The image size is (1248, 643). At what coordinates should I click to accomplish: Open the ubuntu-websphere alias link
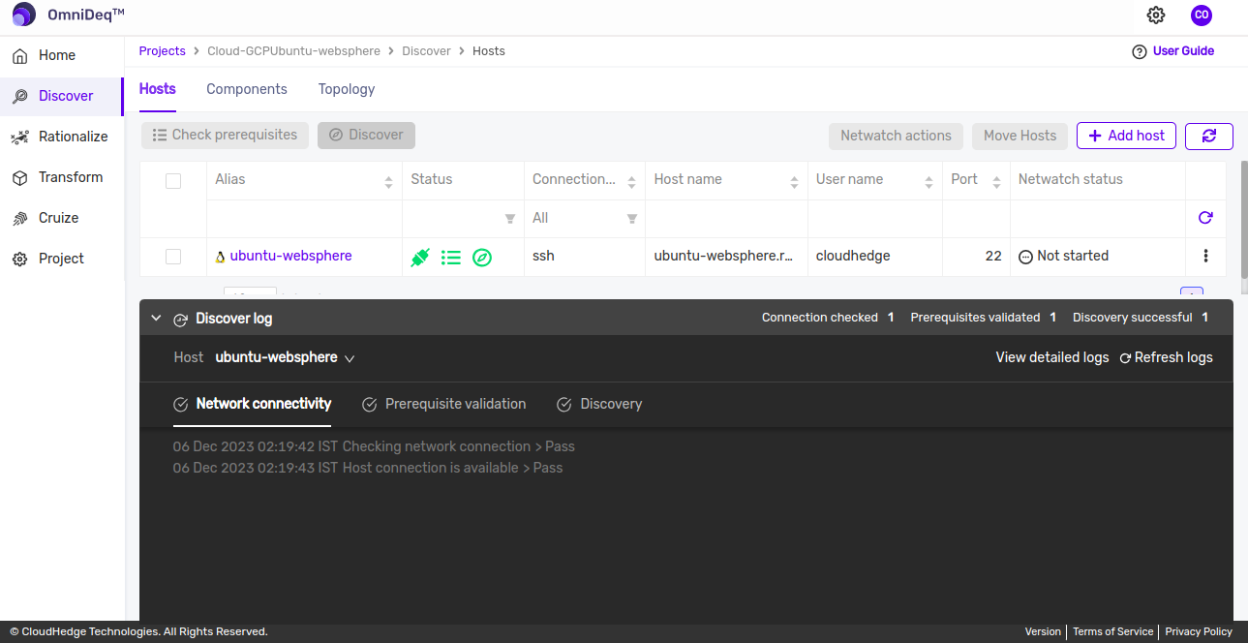[290, 257]
